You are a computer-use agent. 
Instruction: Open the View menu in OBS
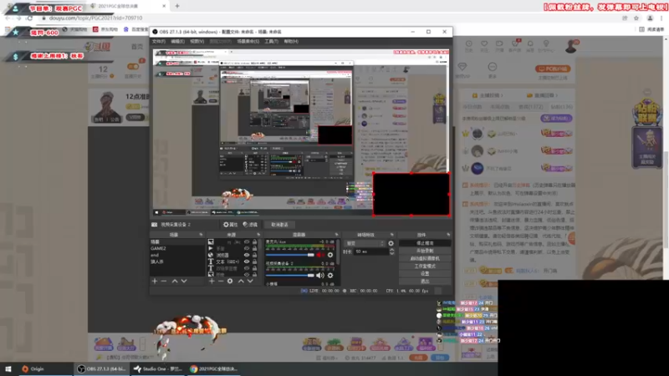coord(197,41)
